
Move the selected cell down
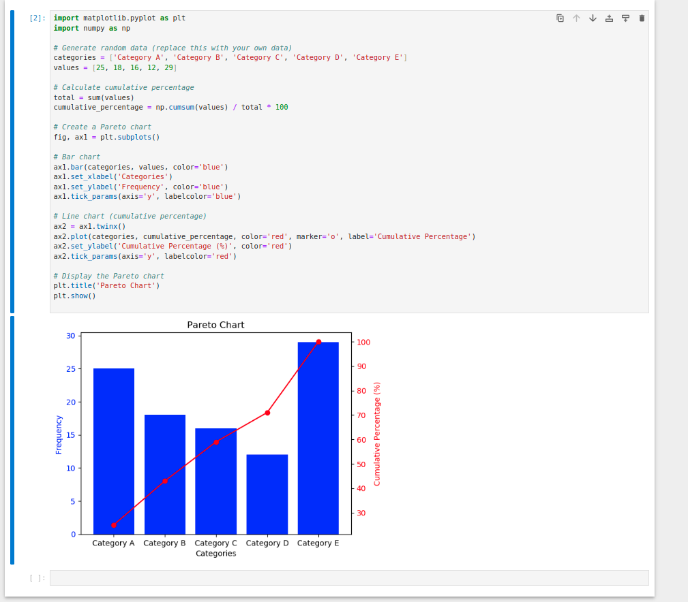(593, 19)
